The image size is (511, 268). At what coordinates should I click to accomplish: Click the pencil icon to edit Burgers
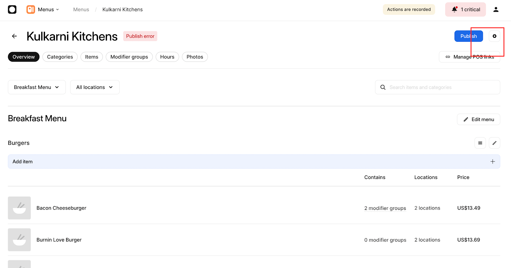[x=494, y=143]
